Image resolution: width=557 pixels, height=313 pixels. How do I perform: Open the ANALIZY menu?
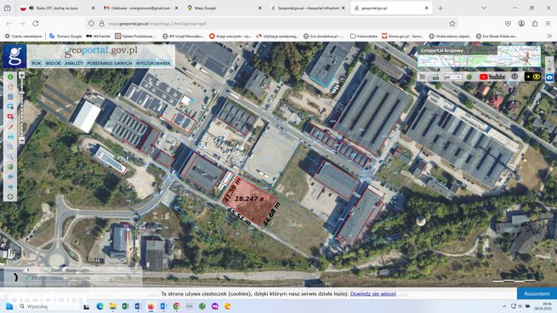73,63
